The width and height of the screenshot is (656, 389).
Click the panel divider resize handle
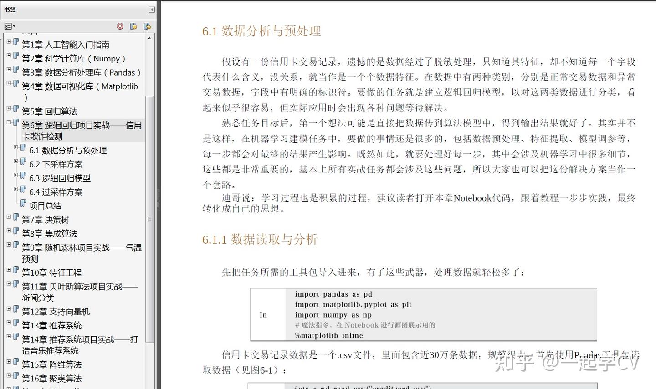(x=149, y=219)
